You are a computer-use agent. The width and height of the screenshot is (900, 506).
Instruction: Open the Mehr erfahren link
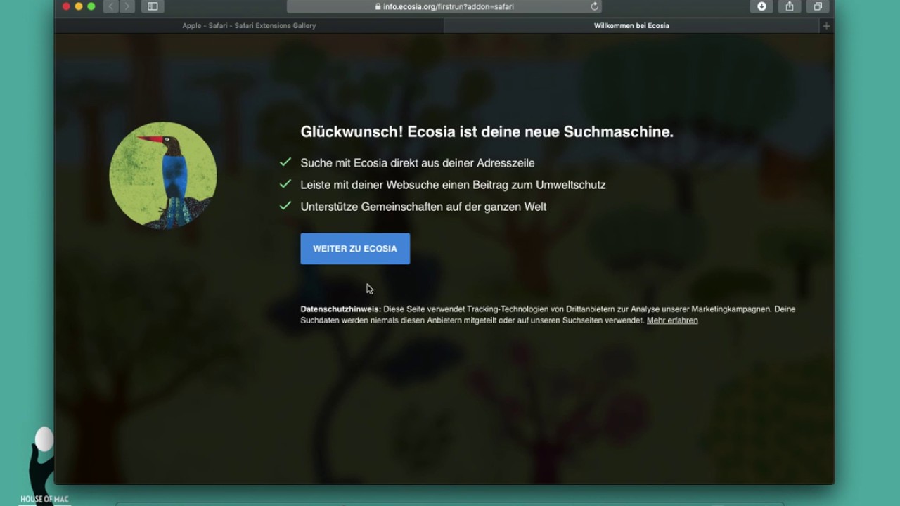pyautogui.click(x=672, y=320)
